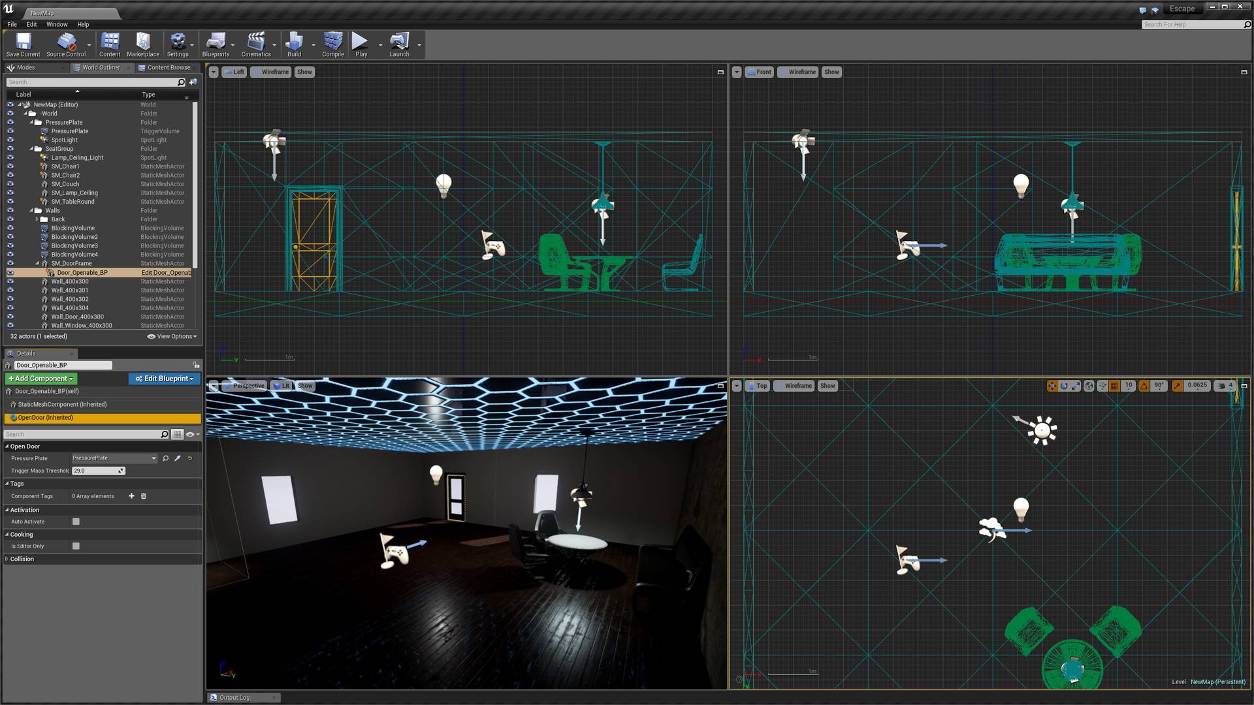Pick actor from scene eyedropper icon
The width and height of the screenshot is (1254, 705).
(178, 458)
